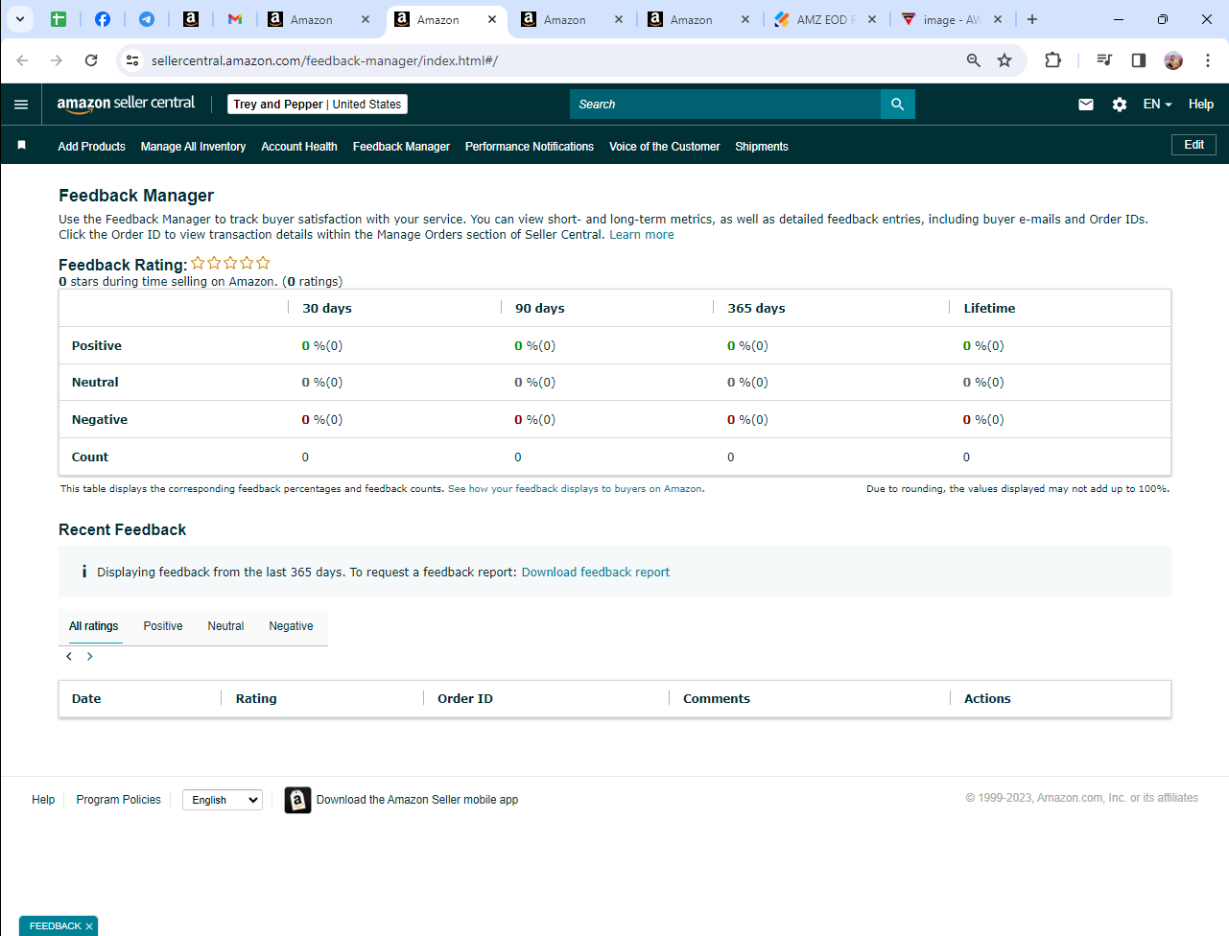Screen dimensions: 1229x936
Task: Click the bookmark flag icon
Action: pos(21,145)
